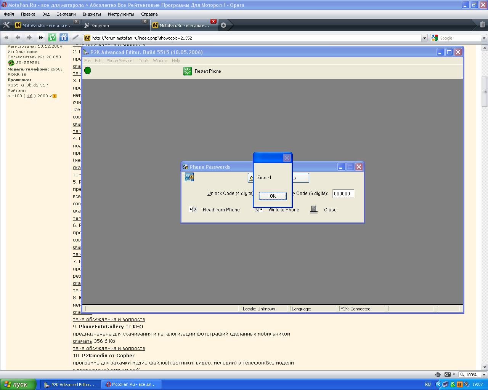Viewport: 488px width, 390px height.
Task: Close the Загрузки tab
Action: pos(144,21)
